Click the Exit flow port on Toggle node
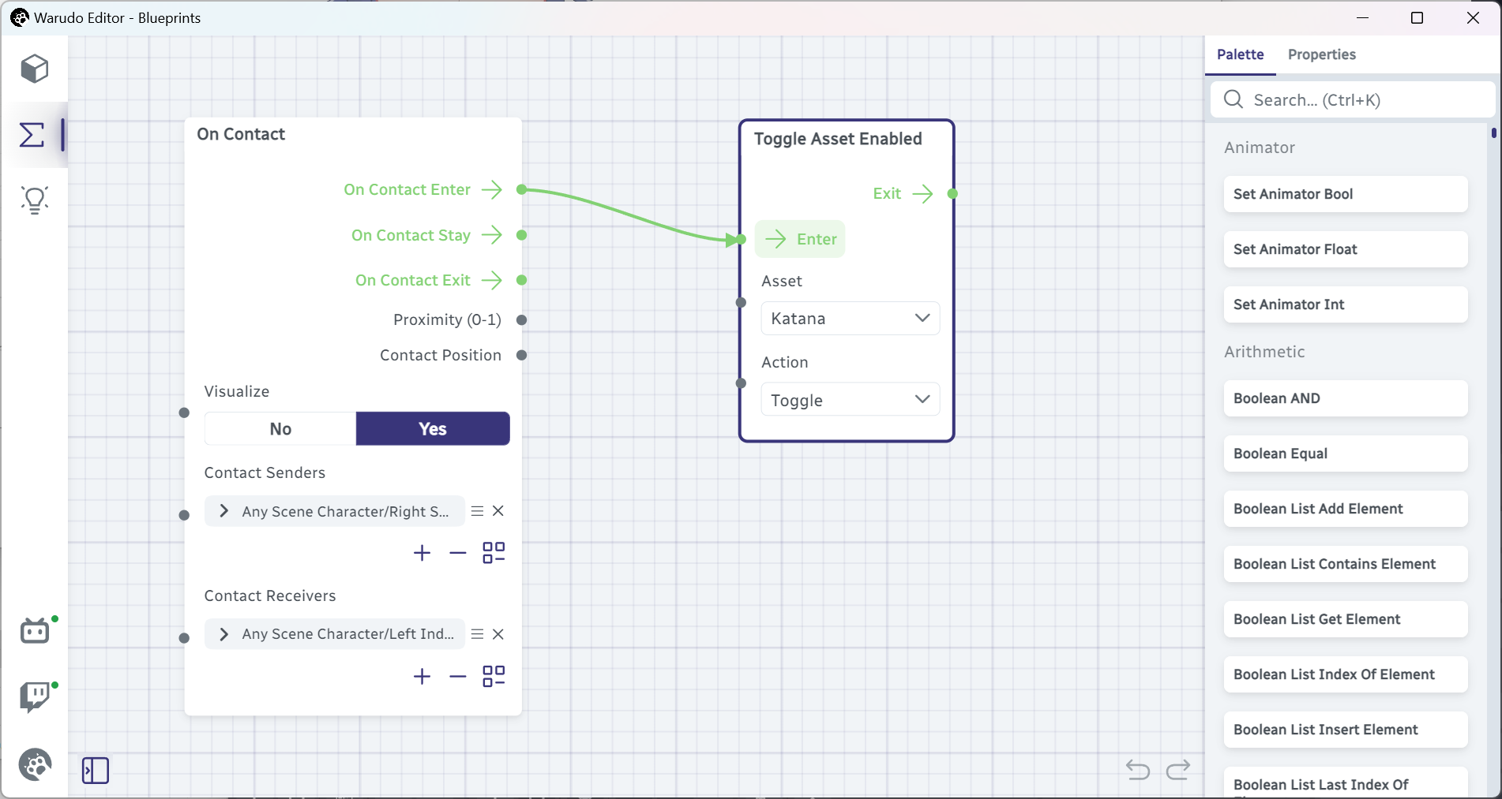Image resolution: width=1502 pixels, height=799 pixels. 952,193
